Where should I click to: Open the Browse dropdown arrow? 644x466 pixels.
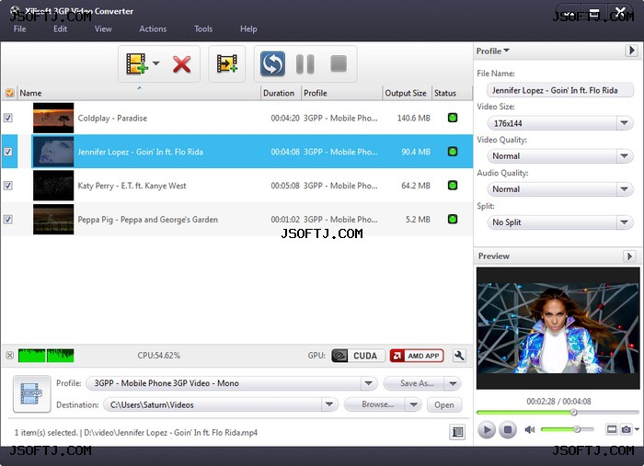coord(414,405)
